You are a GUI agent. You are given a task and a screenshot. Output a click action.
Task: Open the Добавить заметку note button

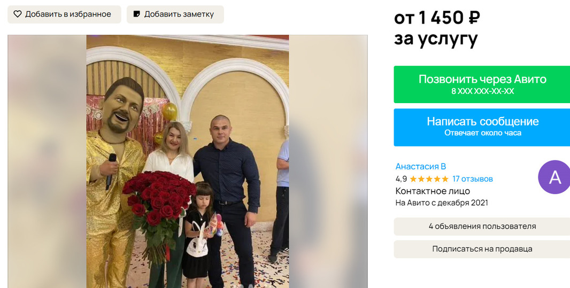click(x=175, y=14)
